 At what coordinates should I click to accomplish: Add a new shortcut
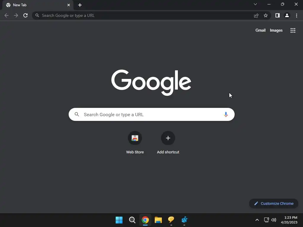point(168,142)
